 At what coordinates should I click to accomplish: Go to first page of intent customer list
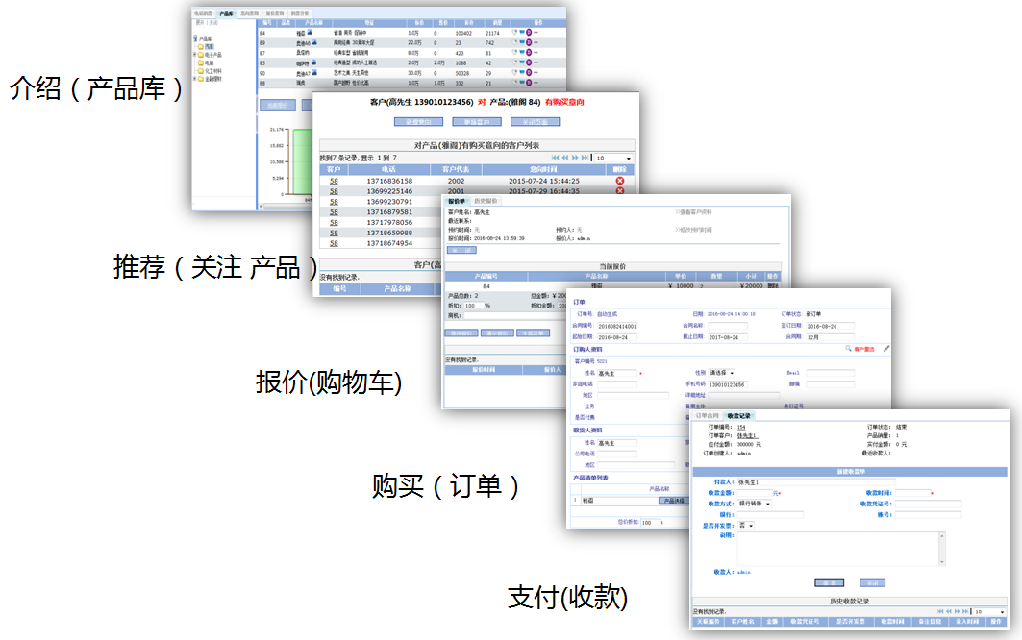point(556,158)
